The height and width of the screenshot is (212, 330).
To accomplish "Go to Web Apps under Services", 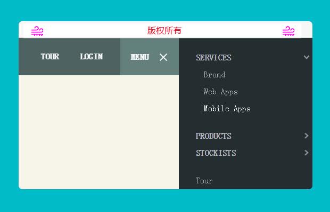I will pyautogui.click(x=220, y=92).
